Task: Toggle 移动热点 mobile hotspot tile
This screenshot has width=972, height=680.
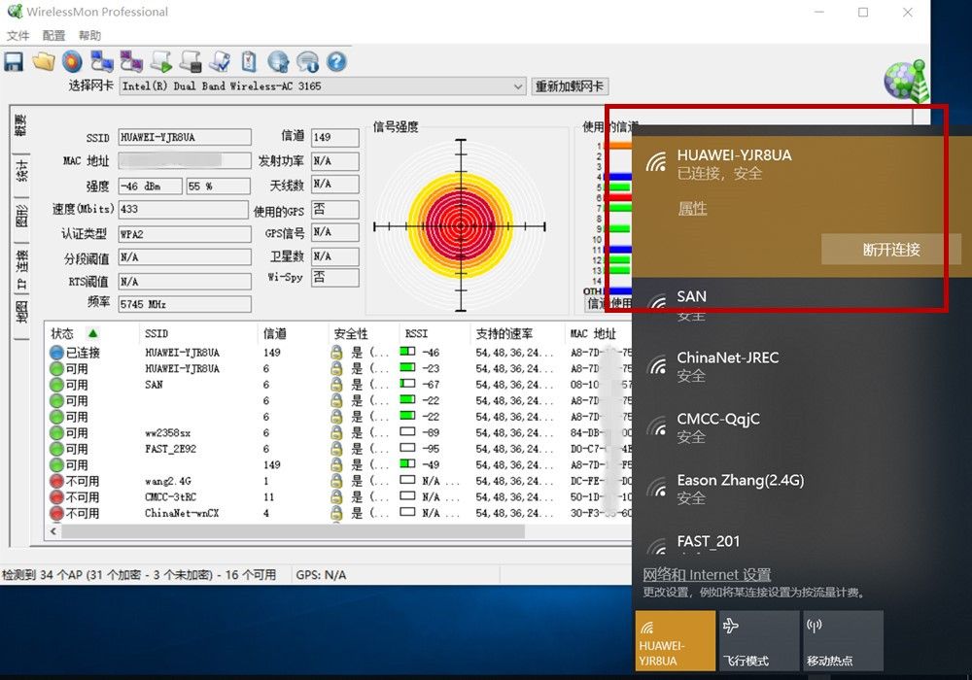Action: coord(843,641)
